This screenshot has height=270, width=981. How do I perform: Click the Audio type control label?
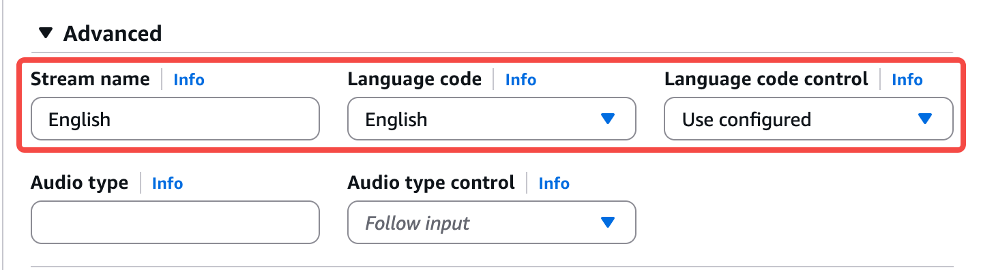point(431,183)
